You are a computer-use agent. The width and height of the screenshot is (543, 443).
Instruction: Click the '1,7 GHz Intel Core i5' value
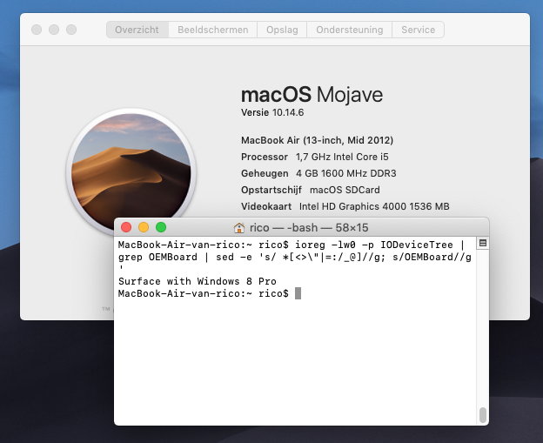tap(342, 157)
